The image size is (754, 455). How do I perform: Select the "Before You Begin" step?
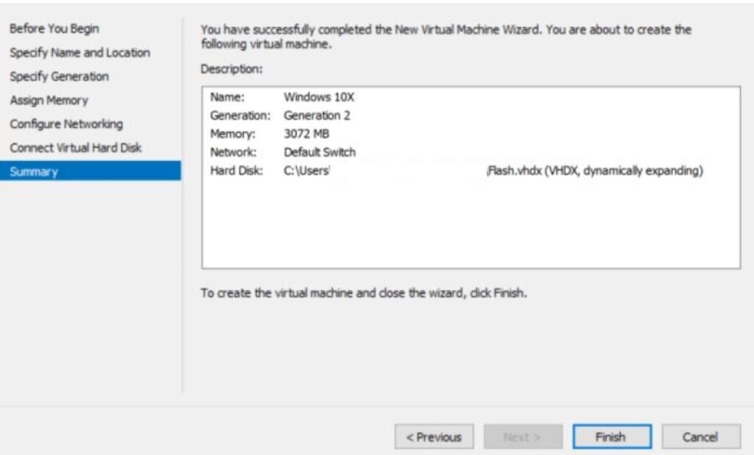click(54, 29)
